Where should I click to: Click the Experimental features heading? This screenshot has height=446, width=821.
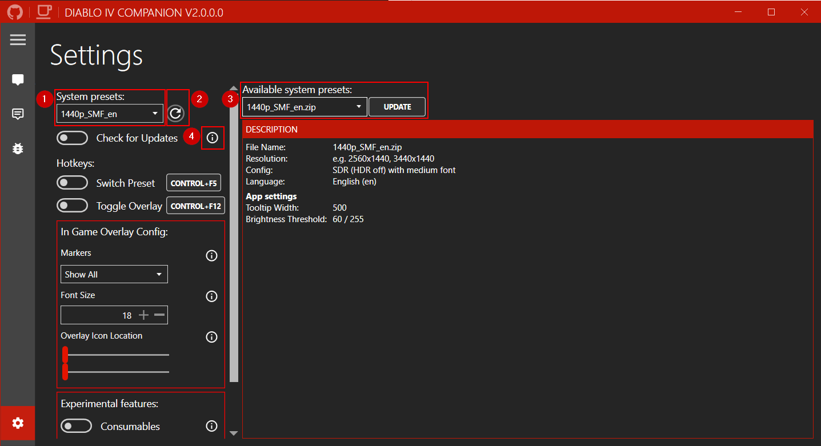(110, 404)
